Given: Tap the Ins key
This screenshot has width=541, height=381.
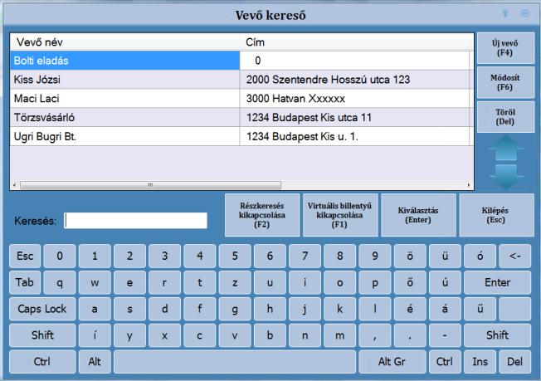Looking at the screenshot, I should click(480, 362).
